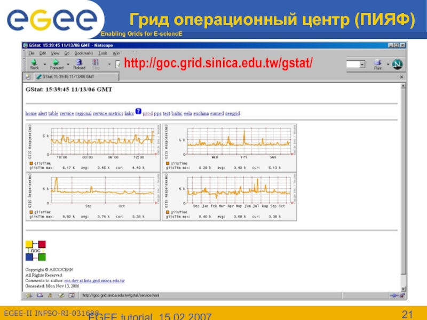Click the online/offline connection icon in status bar
Screen dimensions: 427x320
tap(394, 295)
